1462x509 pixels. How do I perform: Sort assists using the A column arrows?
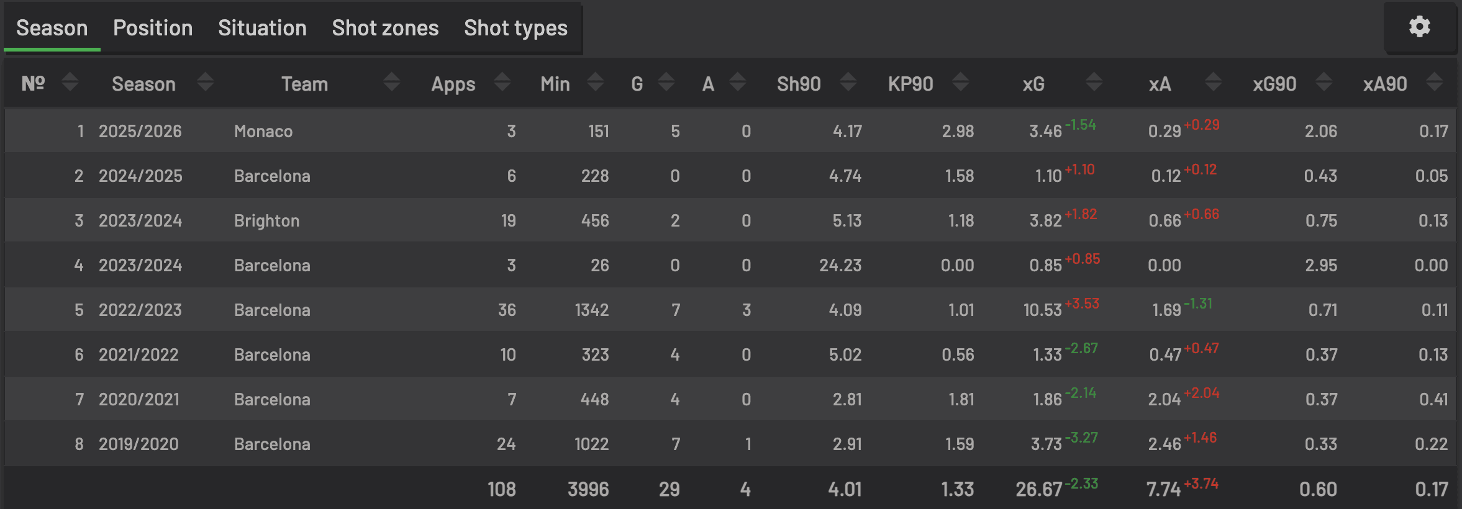pyautogui.click(x=738, y=82)
